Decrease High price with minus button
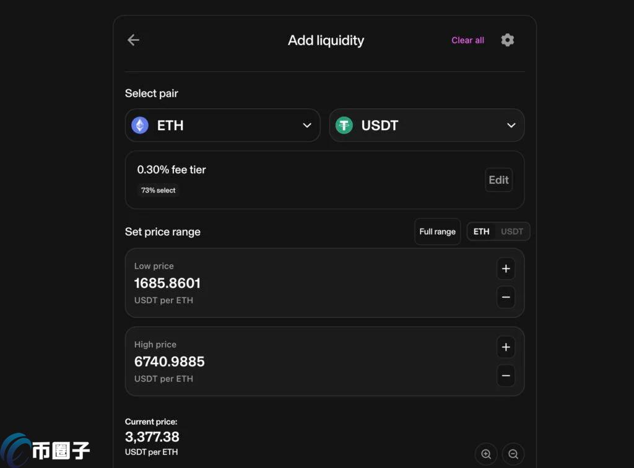The height and width of the screenshot is (468, 634). point(506,376)
